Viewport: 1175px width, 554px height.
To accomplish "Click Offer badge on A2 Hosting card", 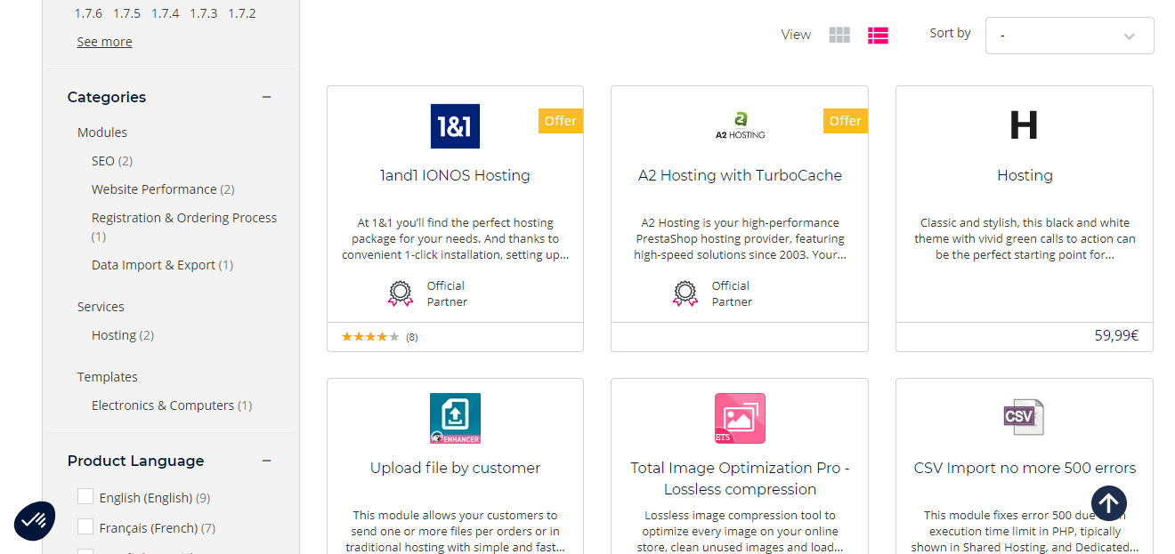I will pyautogui.click(x=846, y=121).
